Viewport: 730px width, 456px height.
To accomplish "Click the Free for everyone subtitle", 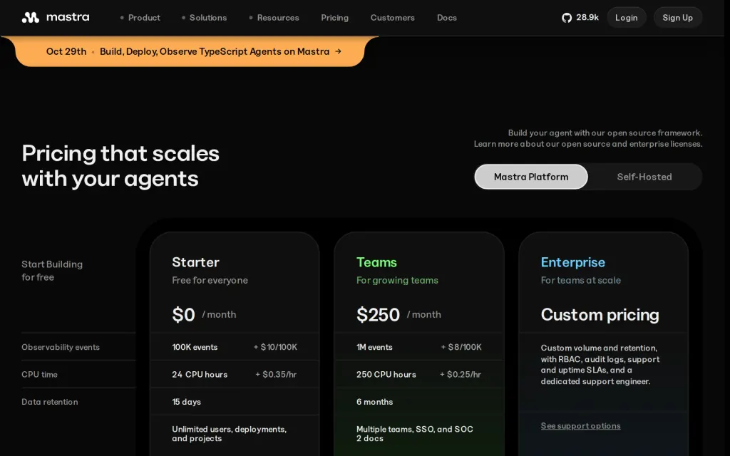I will click(210, 280).
